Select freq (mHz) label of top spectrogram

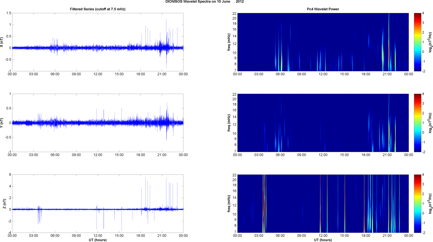(x=229, y=42)
